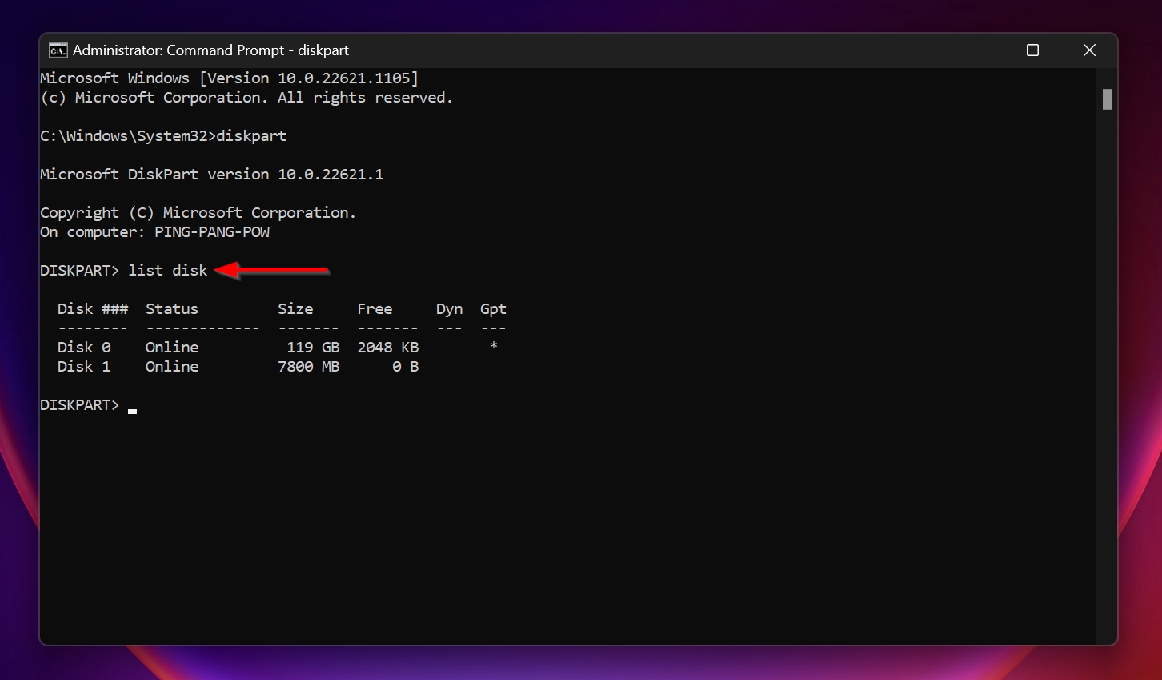Click the Command Prompt icon in title bar
Screen dimensions: 1162x680
coord(58,50)
